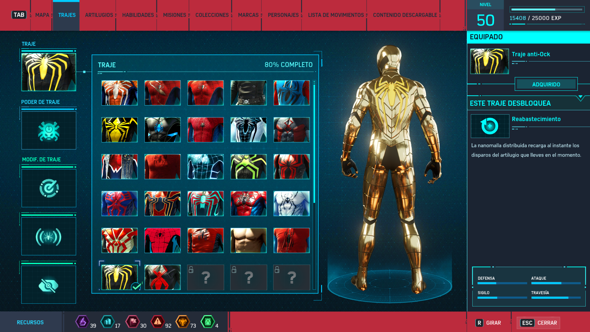Viewport: 590px width, 332px height.
Task: Click the EXP progress bar
Action: coord(547,10)
